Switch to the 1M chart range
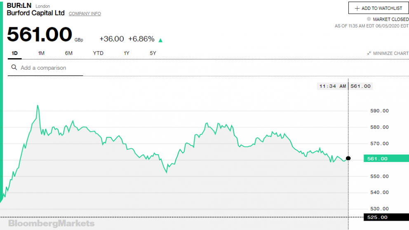Viewport: 409px width, 230px height. pyautogui.click(x=41, y=53)
